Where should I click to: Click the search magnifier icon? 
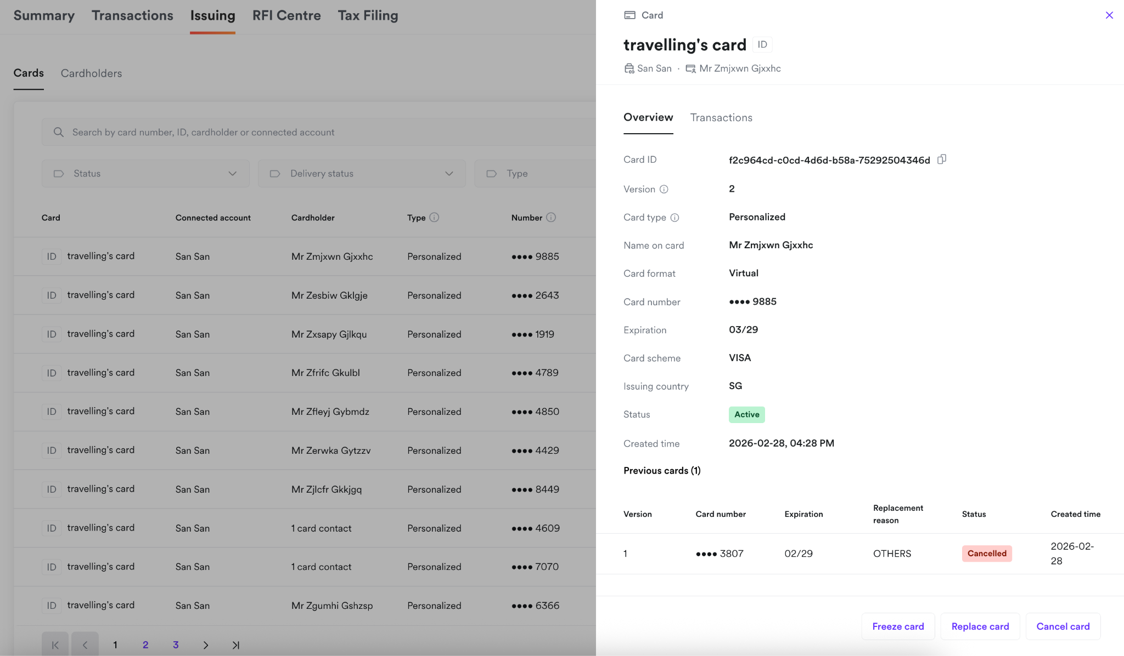[x=59, y=132]
